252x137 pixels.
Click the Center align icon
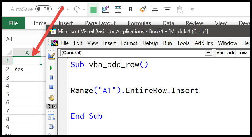click(x=155, y=9)
